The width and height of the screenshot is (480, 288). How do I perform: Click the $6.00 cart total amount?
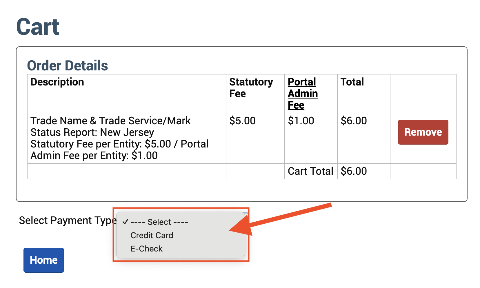click(354, 171)
